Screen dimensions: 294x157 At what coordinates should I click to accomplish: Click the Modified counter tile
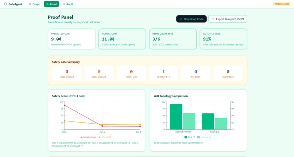(196, 73)
